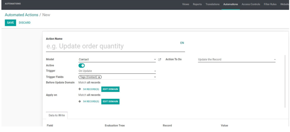Click arrow icon beside Apply on records
Viewport: 290px width, 132px height.
pos(80,101)
